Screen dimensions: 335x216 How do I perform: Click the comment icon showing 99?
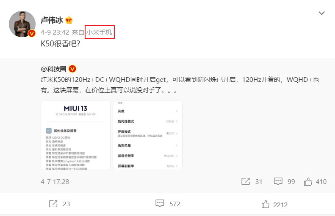click(278, 181)
